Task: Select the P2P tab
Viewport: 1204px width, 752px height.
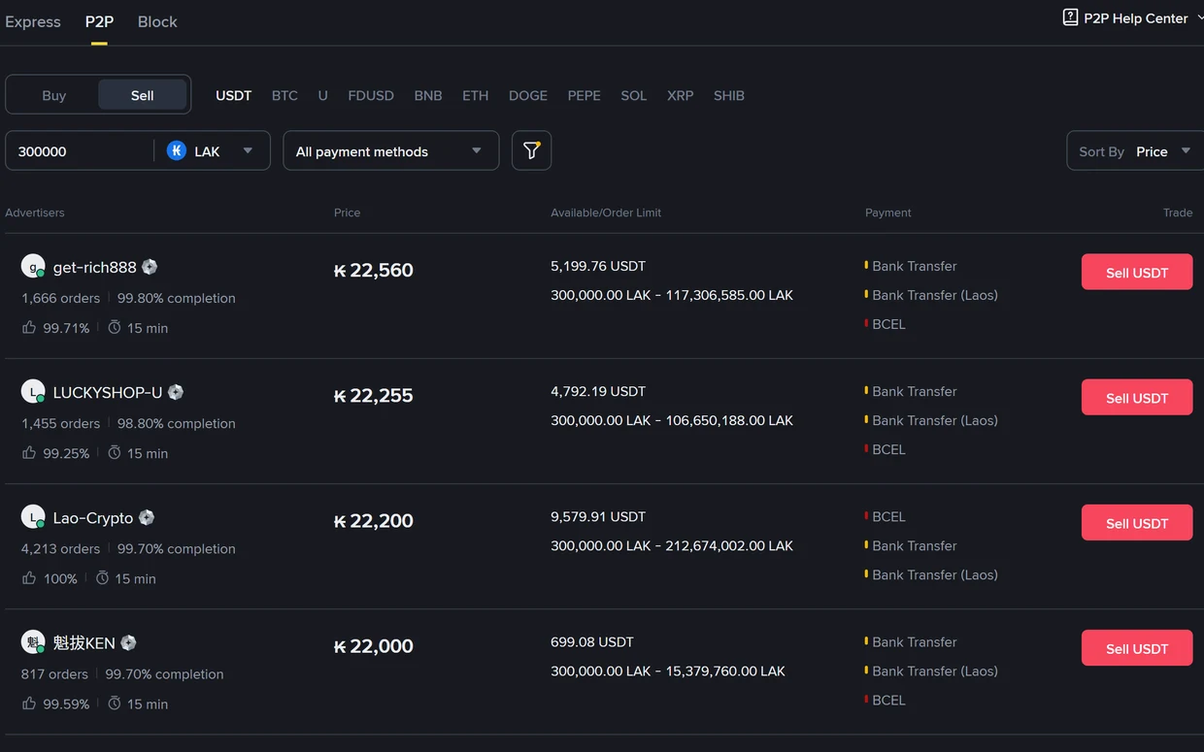Action: [x=99, y=21]
